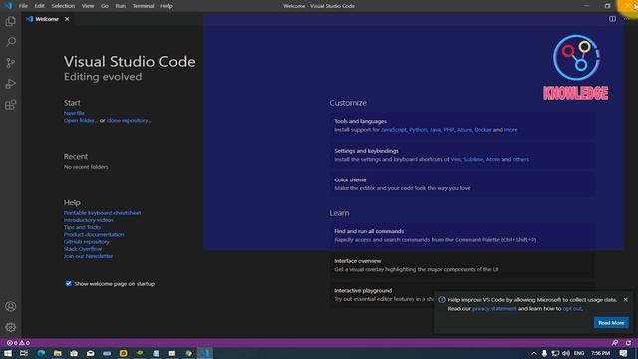The width and height of the screenshot is (638, 359).
Task: Click the VS Code logo in title bar
Action: coord(8,6)
